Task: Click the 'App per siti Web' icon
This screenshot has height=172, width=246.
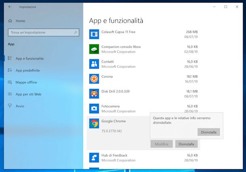Action: [x=10, y=94]
